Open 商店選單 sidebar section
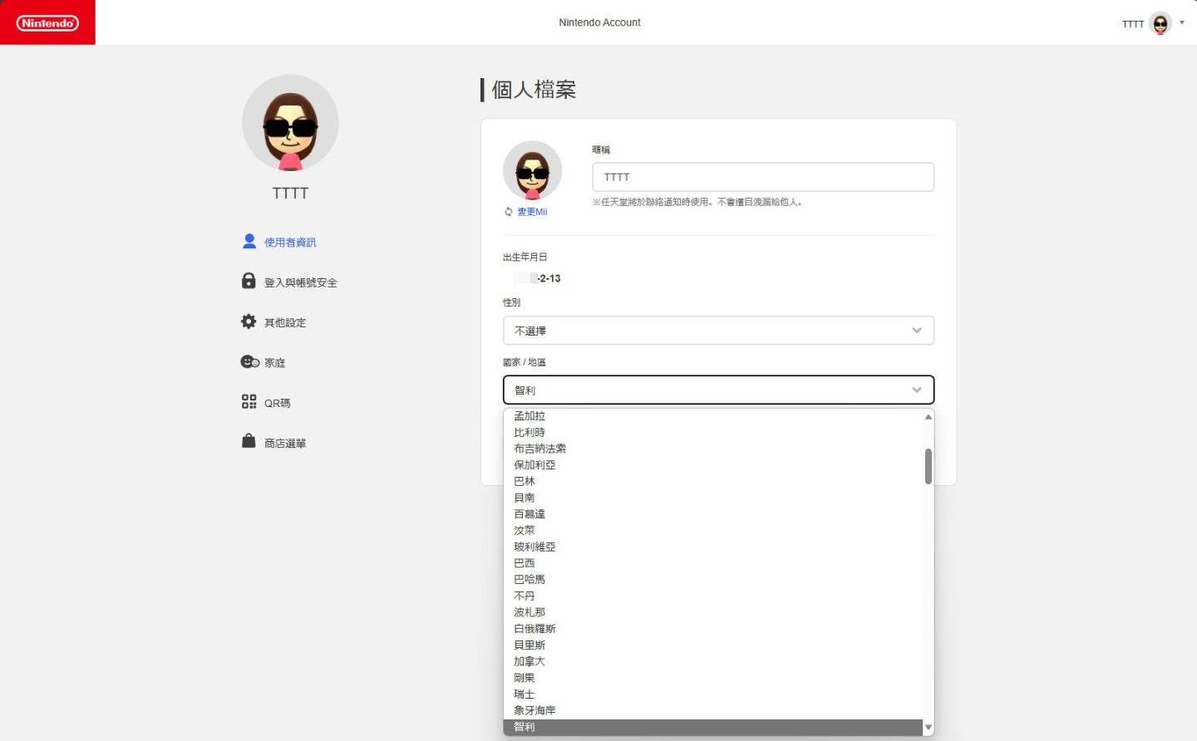 tap(285, 444)
